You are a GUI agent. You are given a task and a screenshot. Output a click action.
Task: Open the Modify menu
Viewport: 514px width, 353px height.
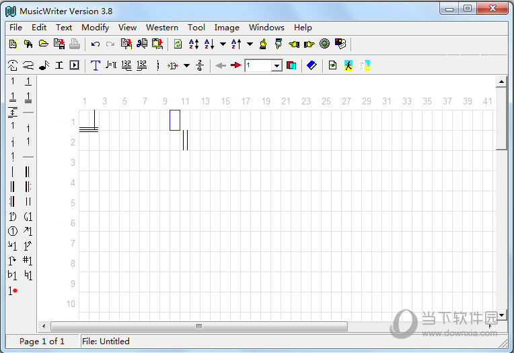[x=95, y=28]
